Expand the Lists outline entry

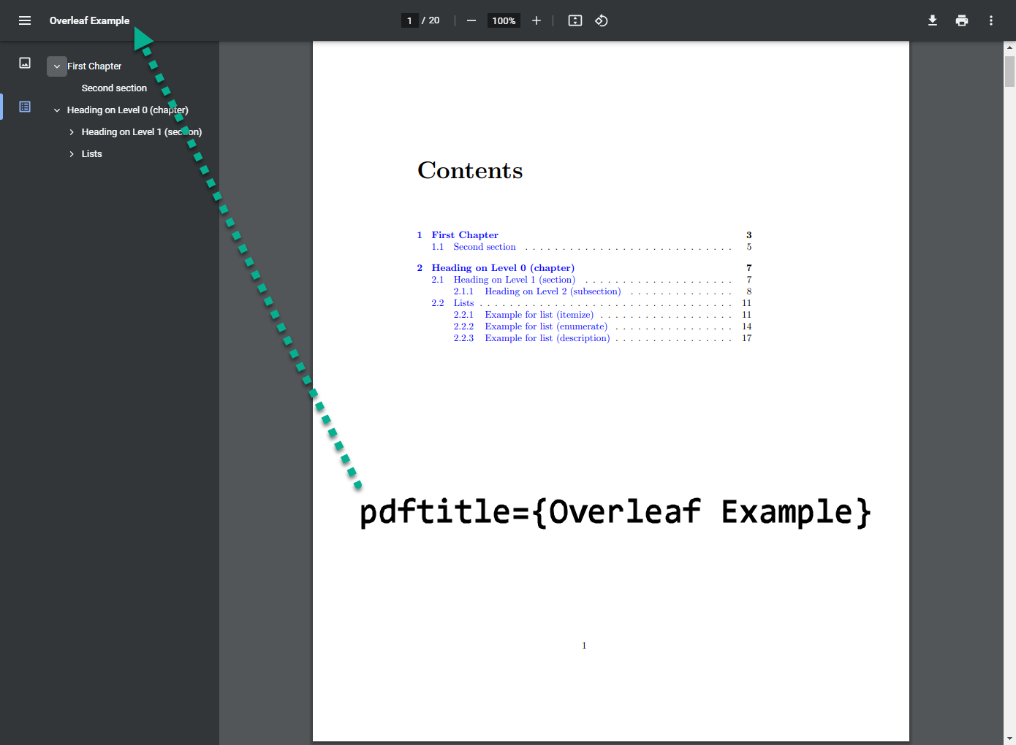(72, 154)
